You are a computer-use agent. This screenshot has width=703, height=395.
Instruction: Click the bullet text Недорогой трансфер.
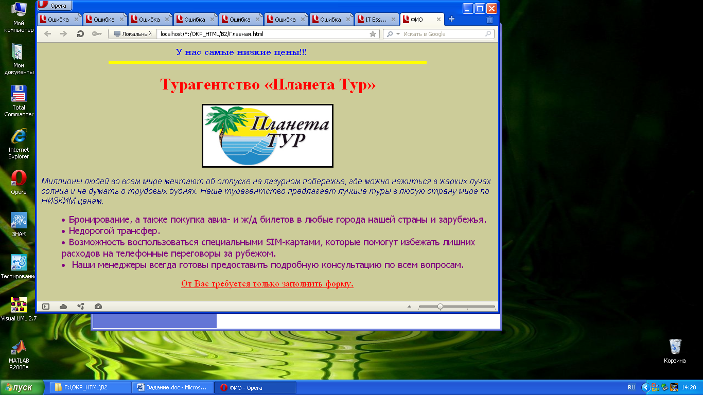tap(114, 231)
